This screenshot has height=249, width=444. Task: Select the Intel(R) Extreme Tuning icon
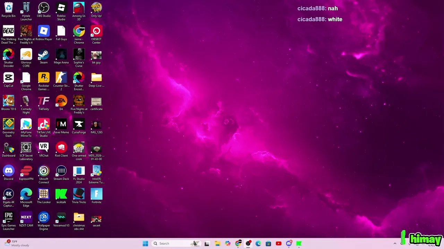96,174
